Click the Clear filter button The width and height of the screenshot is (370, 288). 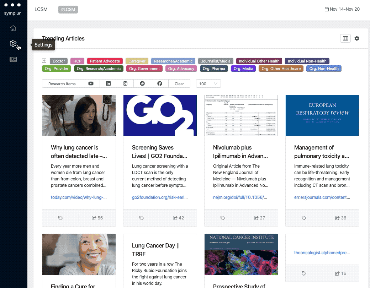[179, 83]
